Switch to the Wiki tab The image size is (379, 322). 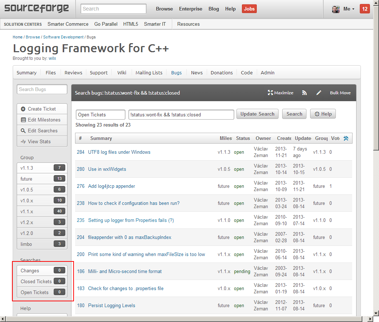[122, 73]
